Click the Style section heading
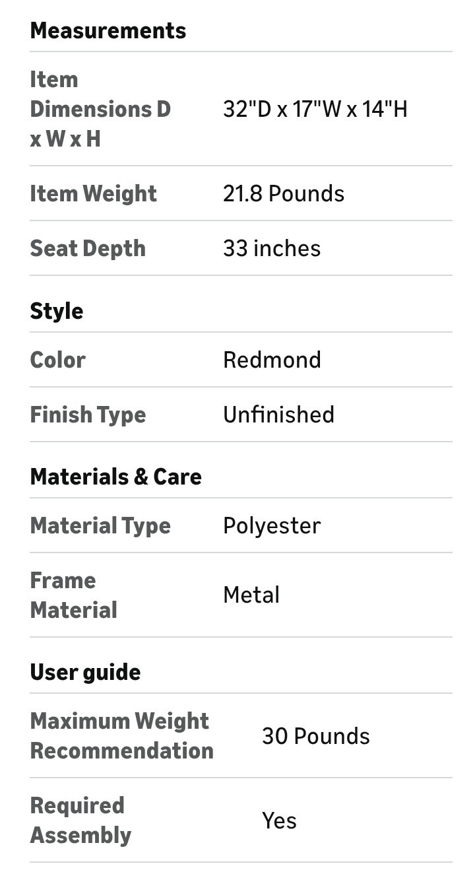Screen dimensions: 475x874 (x=56, y=311)
